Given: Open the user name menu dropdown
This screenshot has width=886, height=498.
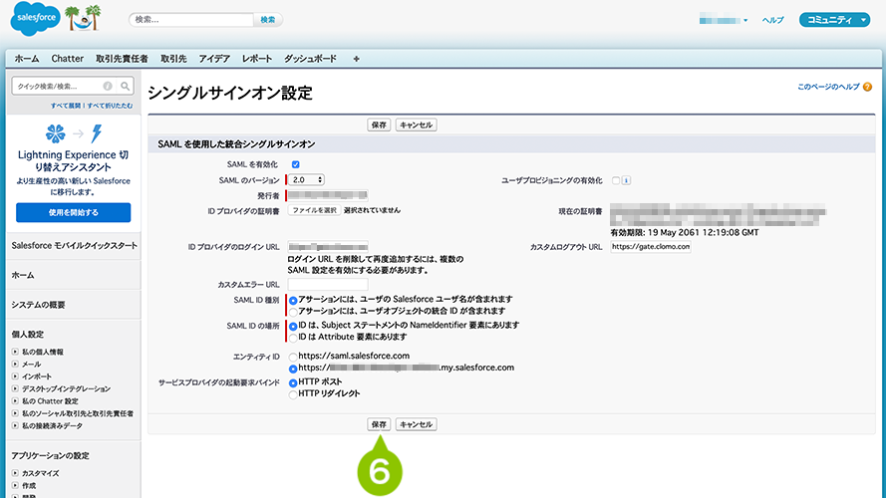Looking at the screenshot, I should 745,20.
